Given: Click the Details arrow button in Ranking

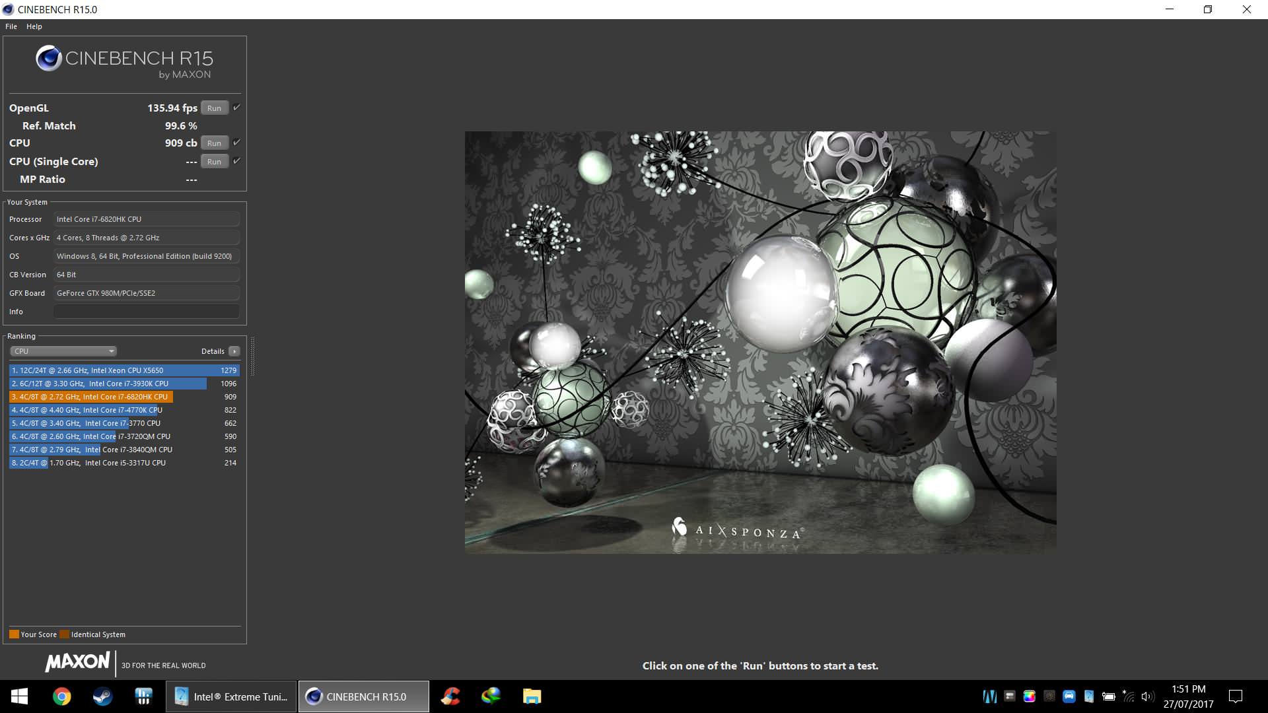Looking at the screenshot, I should tap(234, 351).
